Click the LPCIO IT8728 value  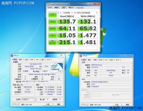point(111,76)
